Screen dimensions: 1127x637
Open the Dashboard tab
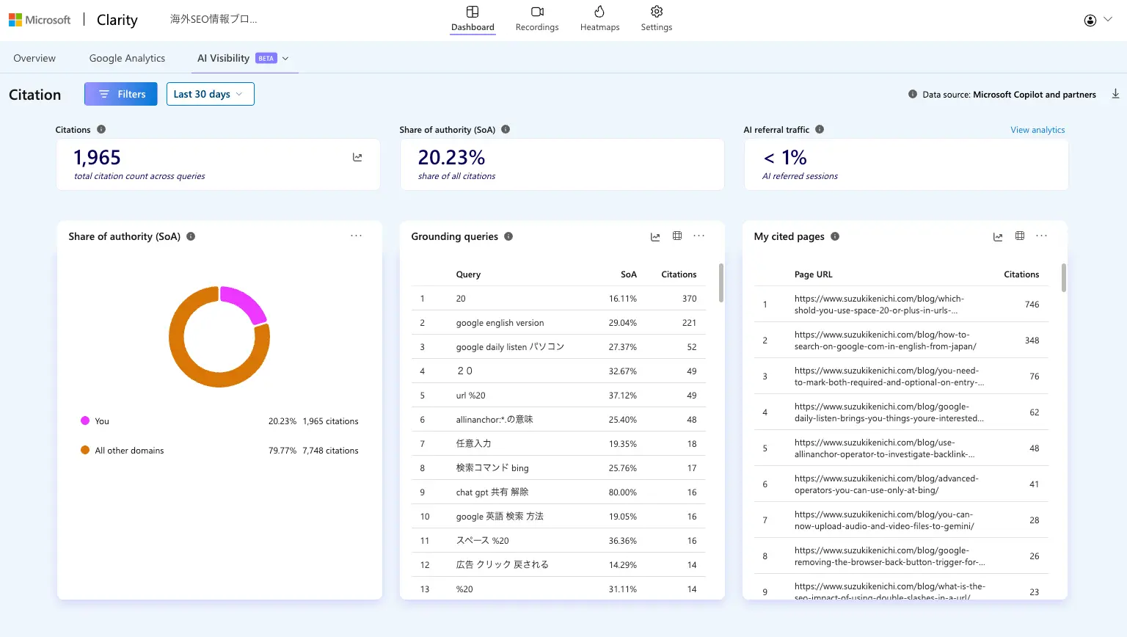[473, 19]
